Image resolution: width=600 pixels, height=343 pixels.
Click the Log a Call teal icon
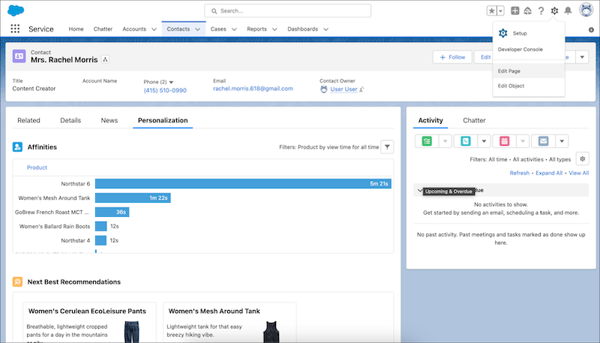coord(466,141)
